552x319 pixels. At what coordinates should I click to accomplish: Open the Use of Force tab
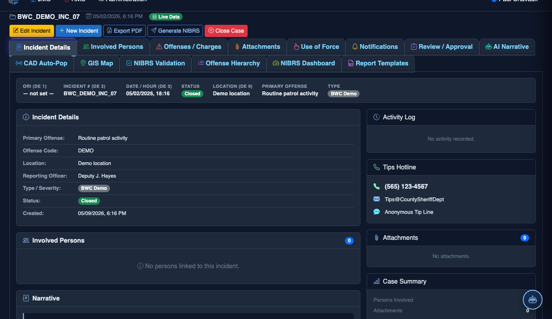pos(316,46)
